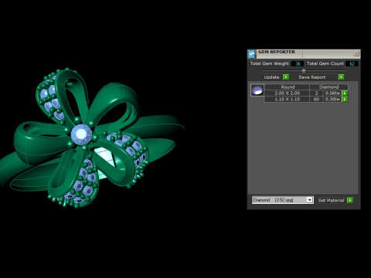Screen dimensions: 371x278
Task: Click the quantity cell showing 60
Action: tap(316, 100)
